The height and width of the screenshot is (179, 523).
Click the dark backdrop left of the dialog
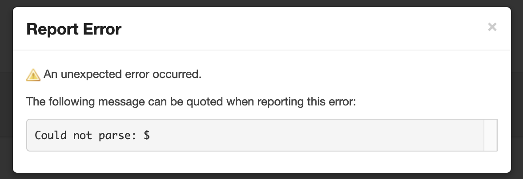click(6, 89)
